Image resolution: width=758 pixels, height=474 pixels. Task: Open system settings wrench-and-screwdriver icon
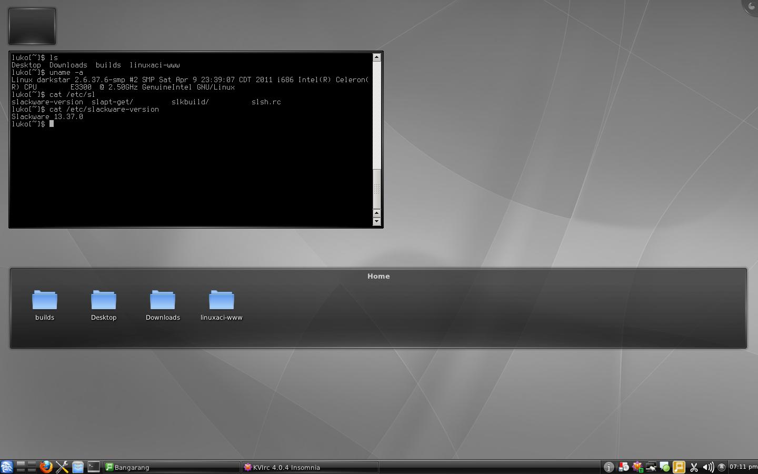coord(62,467)
